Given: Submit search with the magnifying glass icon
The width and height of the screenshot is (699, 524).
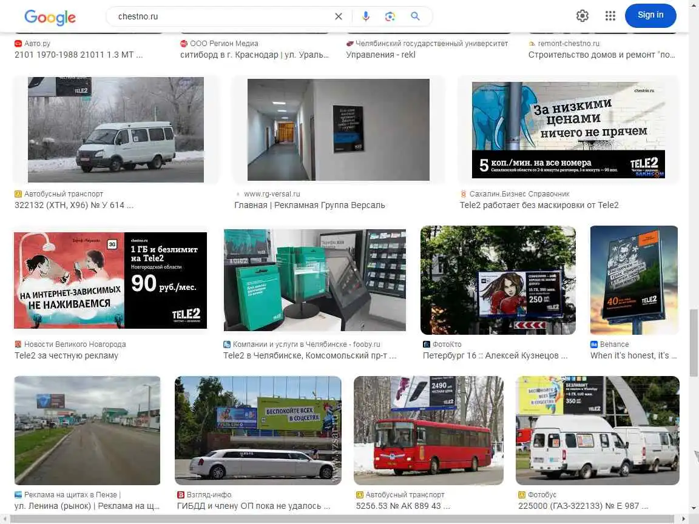Looking at the screenshot, I should pos(415,16).
